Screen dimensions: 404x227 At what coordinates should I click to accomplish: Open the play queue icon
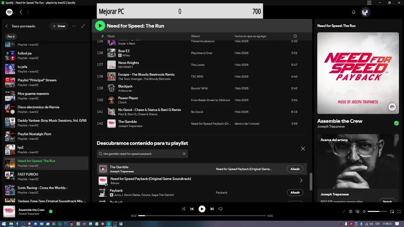351,212
